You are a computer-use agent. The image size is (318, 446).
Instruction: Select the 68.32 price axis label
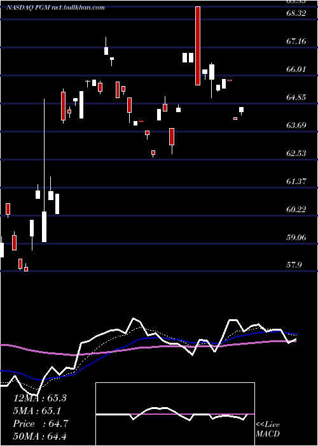(296, 13)
